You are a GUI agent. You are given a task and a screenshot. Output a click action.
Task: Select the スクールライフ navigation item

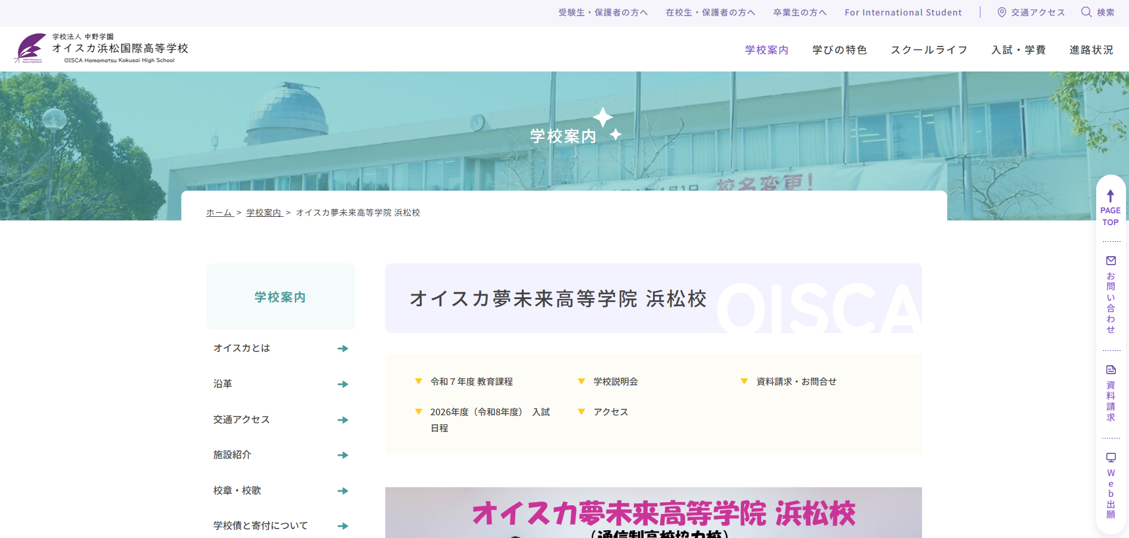929,50
